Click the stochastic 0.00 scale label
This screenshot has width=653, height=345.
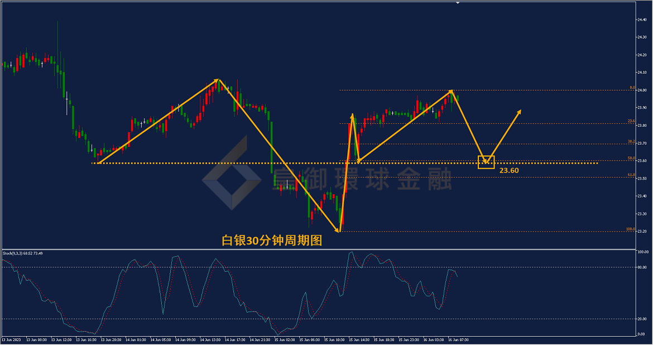click(x=641, y=334)
